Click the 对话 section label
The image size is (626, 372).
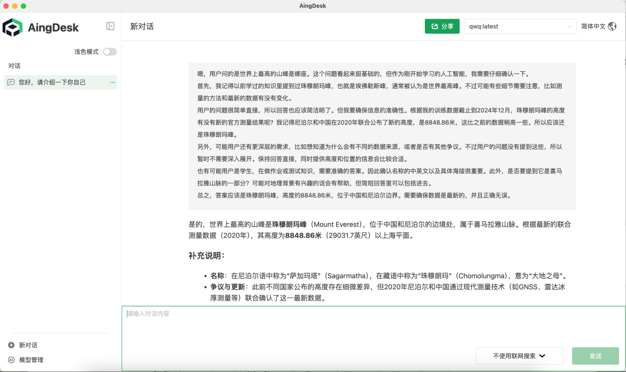pyautogui.click(x=14, y=66)
